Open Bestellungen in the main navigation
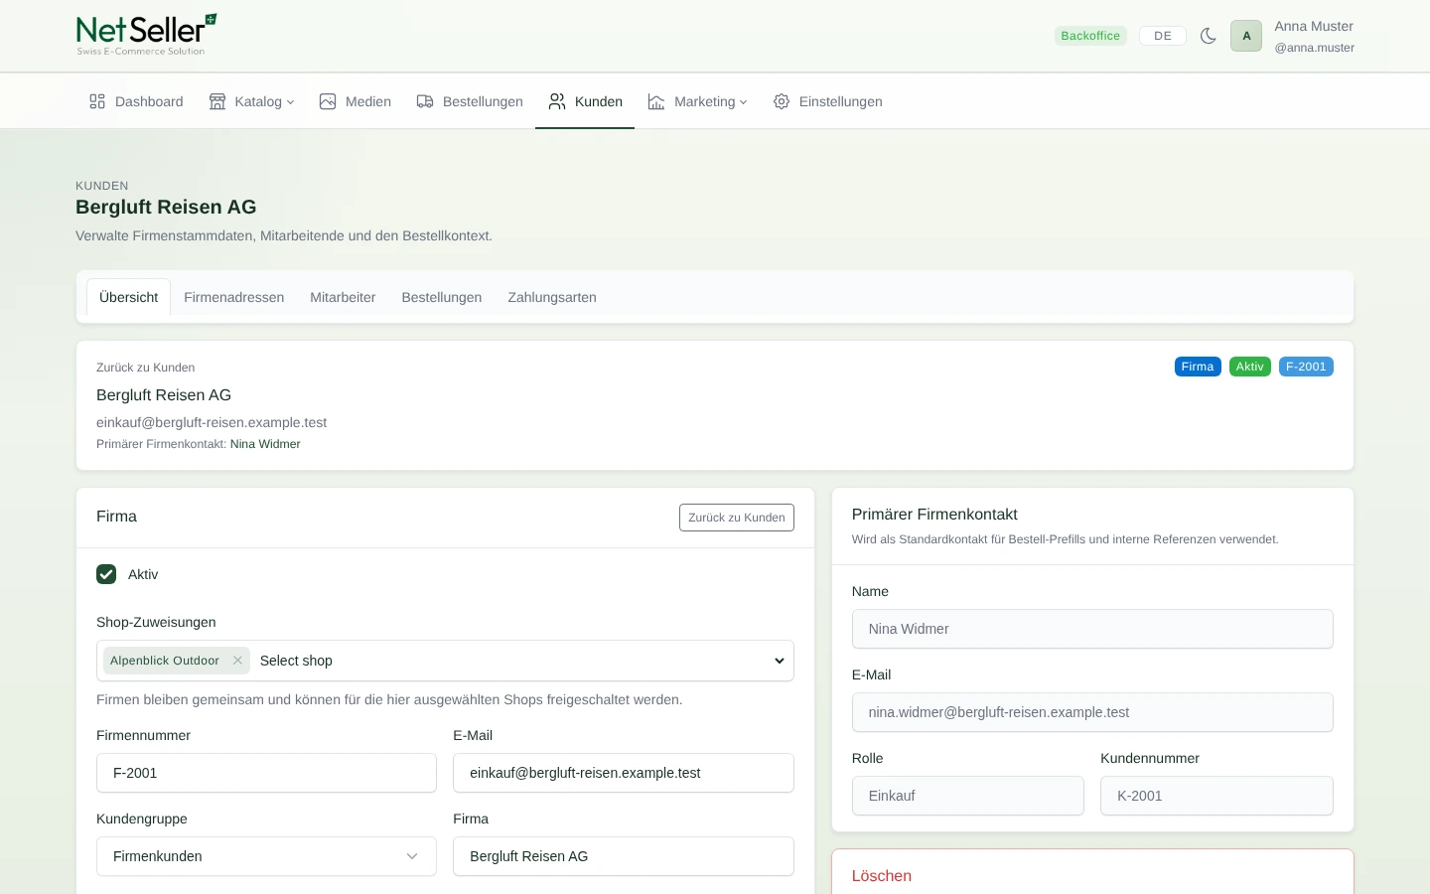The width and height of the screenshot is (1430, 894). tap(470, 101)
